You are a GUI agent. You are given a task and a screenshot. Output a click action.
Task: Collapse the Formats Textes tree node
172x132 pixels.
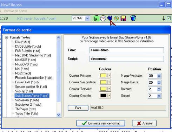pos(7,37)
